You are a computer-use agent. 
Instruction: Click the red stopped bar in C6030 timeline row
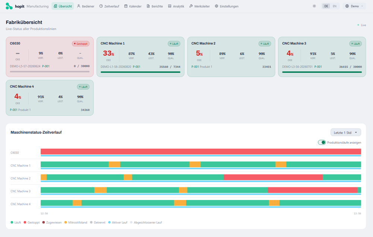point(201,152)
